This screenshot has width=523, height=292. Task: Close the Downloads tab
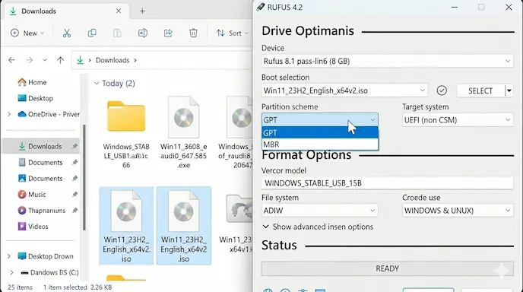pyautogui.click(x=119, y=11)
